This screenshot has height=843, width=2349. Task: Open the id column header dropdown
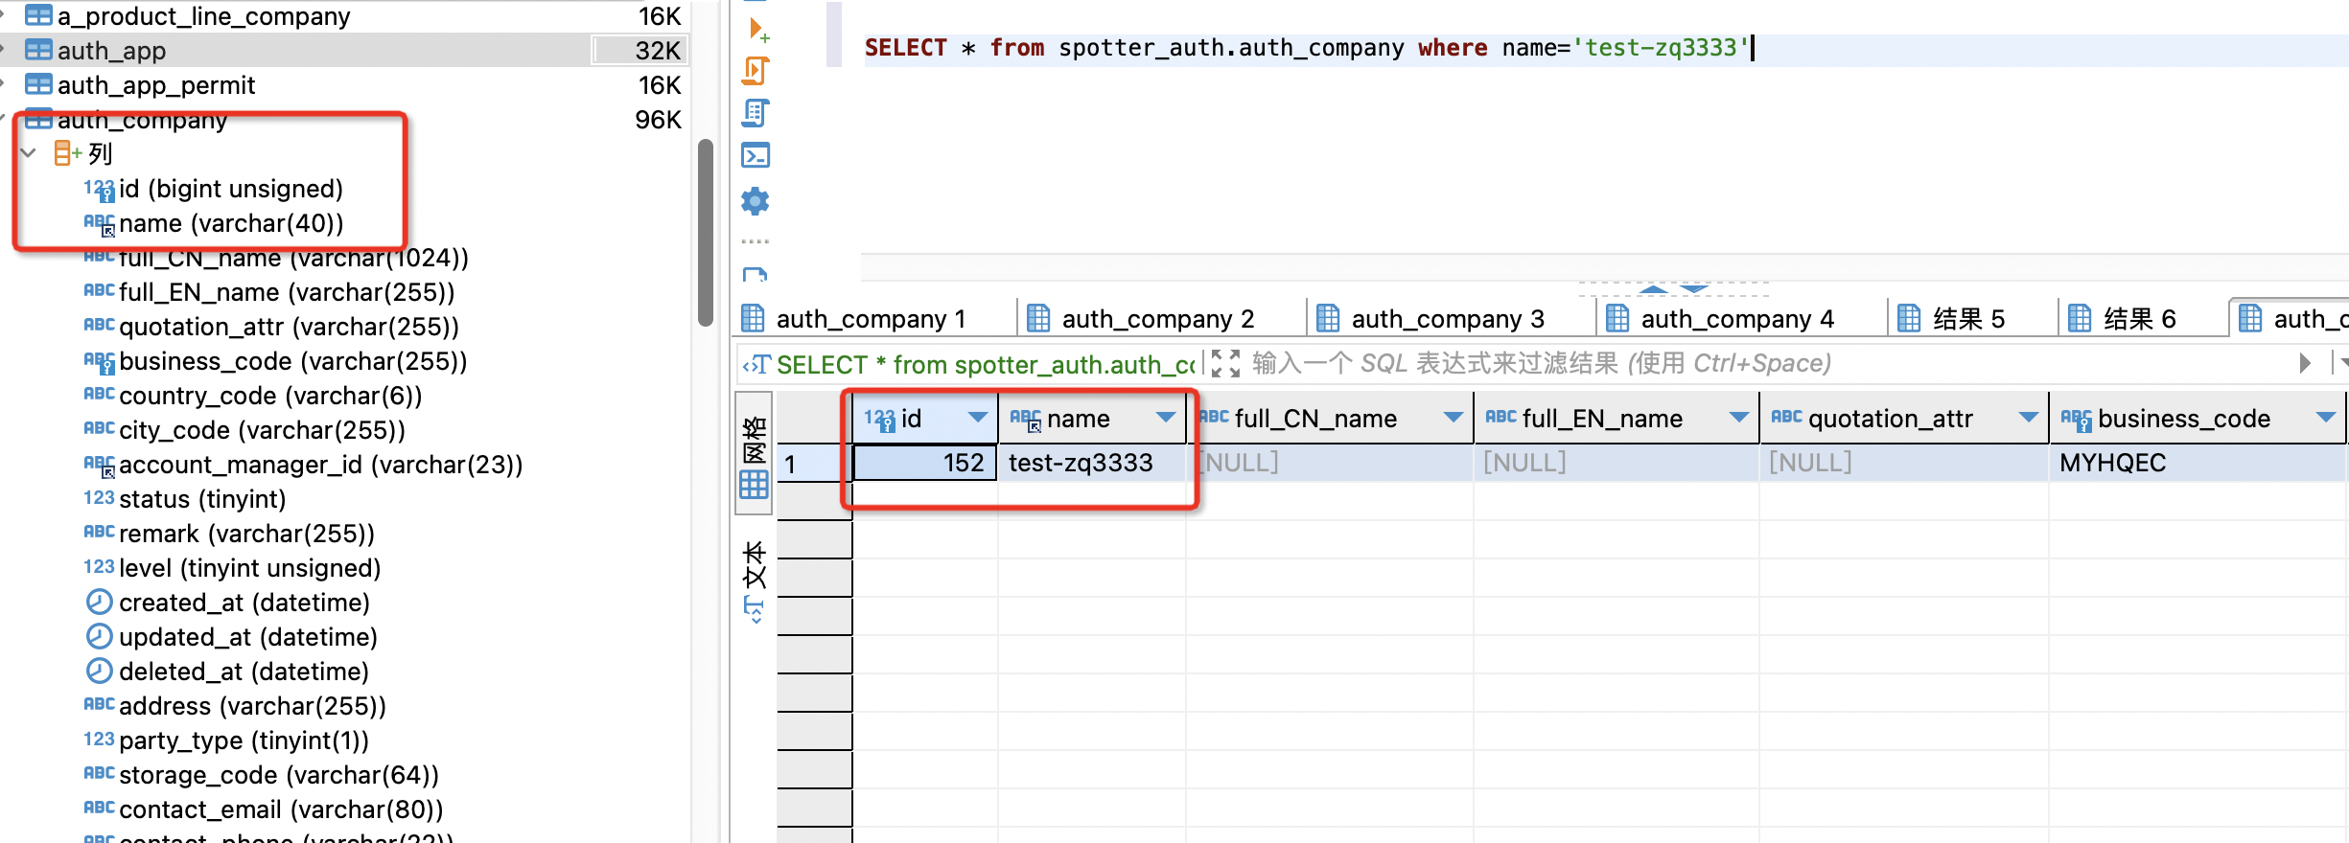(978, 418)
